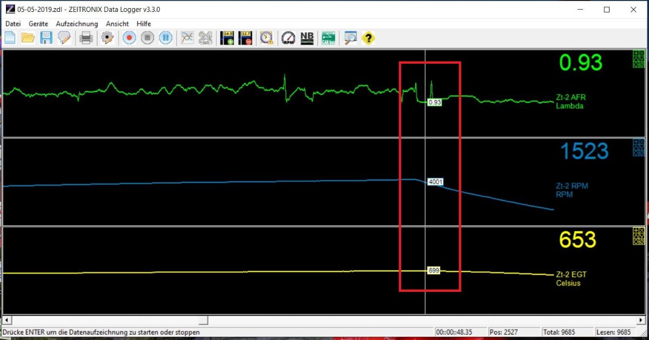Click the RPM gauge setup icon
The image size is (649, 340).
(x=288, y=38)
